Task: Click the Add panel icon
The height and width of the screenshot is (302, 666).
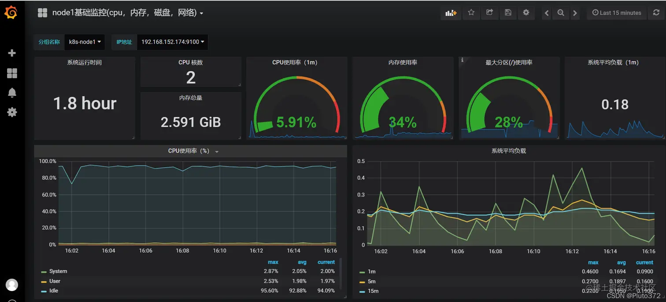Action: click(x=451, y=13)
